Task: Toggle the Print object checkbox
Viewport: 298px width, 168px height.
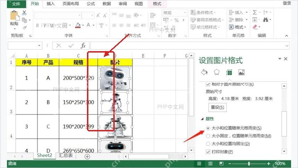Action: [208, 152]
